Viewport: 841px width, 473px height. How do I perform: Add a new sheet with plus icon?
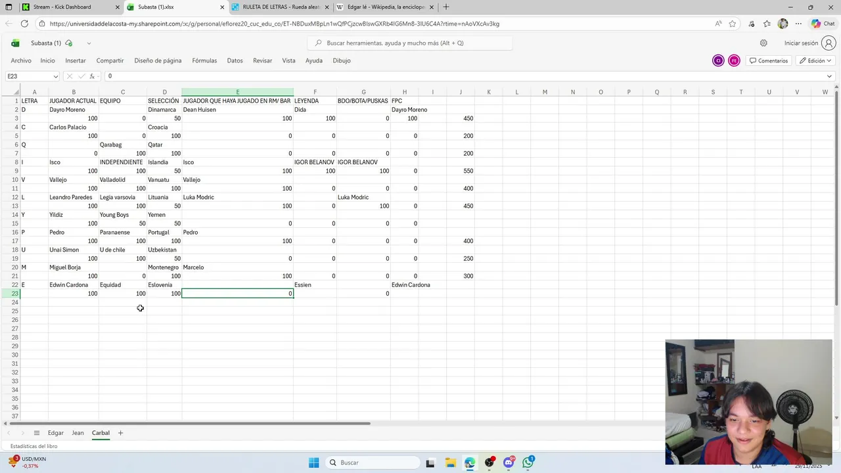(x=120, y=433)
